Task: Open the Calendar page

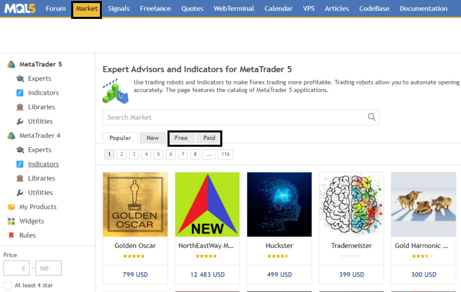Action: click(279, 9)
